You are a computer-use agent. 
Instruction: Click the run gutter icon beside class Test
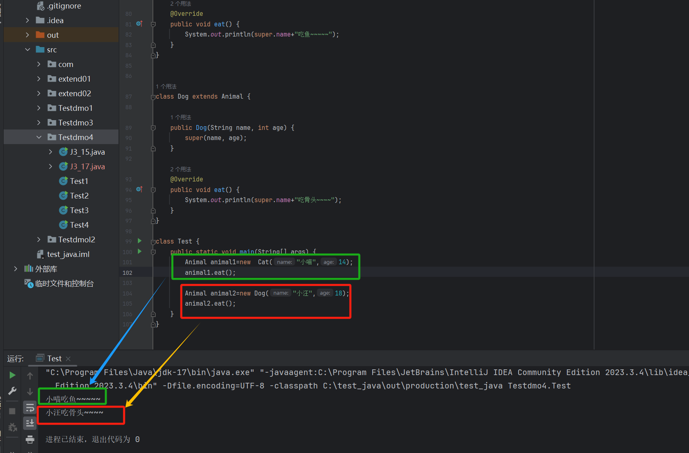tap(140, 241)
